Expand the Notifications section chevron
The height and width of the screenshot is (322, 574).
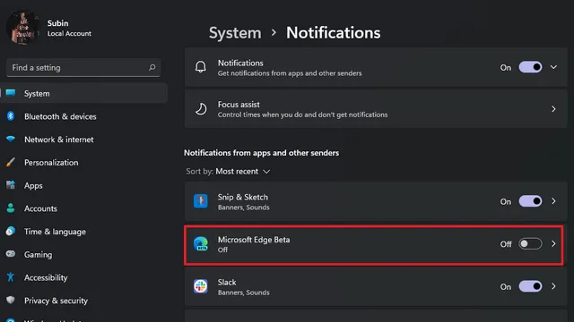(553, 67)
